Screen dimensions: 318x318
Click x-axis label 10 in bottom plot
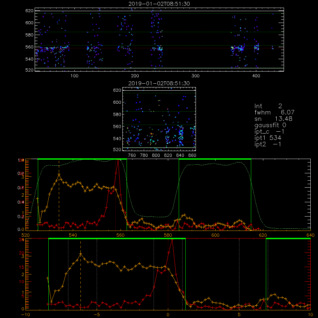[x=310, y=315]
